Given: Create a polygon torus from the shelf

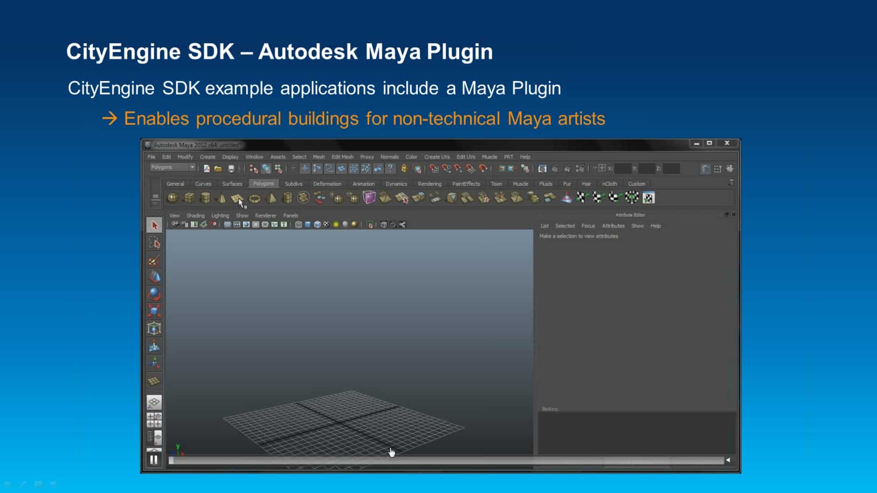Looking at the screenshot, I should 255,199.
